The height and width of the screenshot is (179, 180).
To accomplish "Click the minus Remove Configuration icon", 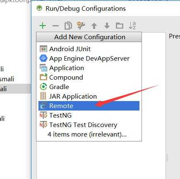I will (x=55, y=26).
